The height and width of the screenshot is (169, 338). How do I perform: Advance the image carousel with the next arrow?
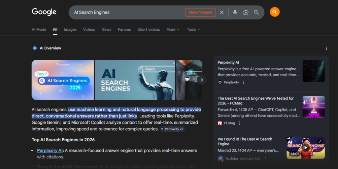[x=202, y=80]
